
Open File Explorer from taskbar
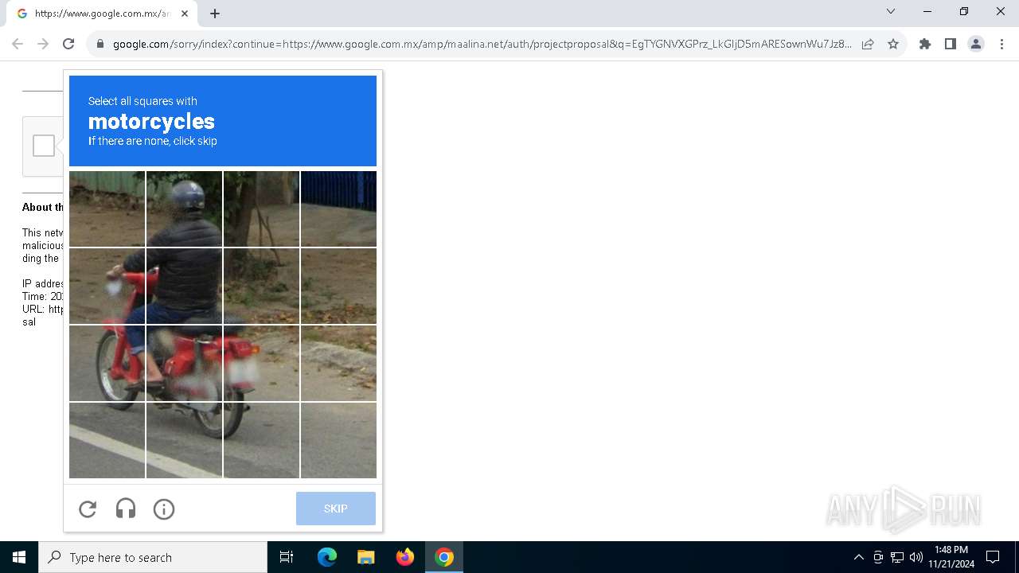click(366, 557)
